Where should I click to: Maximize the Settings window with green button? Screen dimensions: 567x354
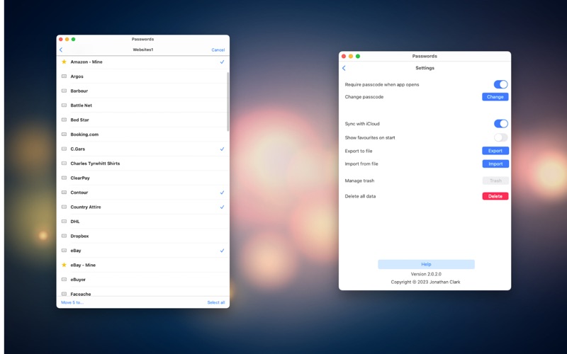tap(358, 56)
